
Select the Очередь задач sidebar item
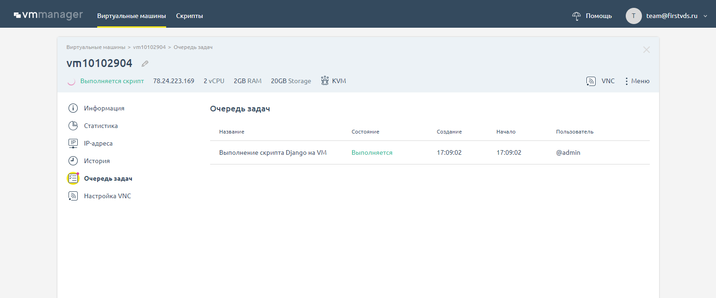(108, 178)
